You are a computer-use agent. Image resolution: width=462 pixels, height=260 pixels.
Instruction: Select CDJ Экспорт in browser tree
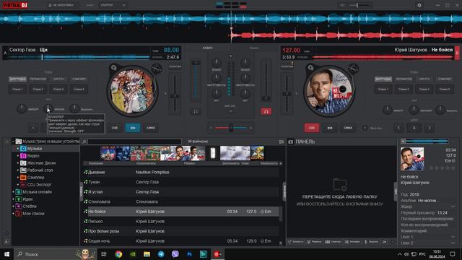[x=39, y=185]
